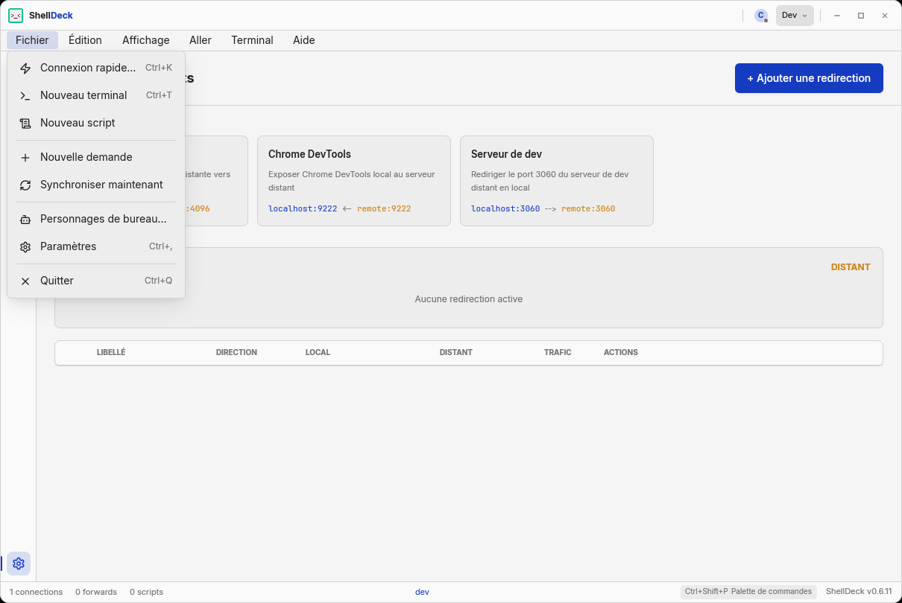Click the ACTIONS column header
Screen dimensions: 902x603
[x=621, y=352]
